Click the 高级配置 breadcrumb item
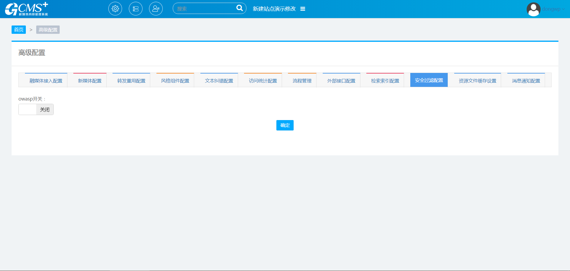The image size is (570, 271). [x=48, y=30]
